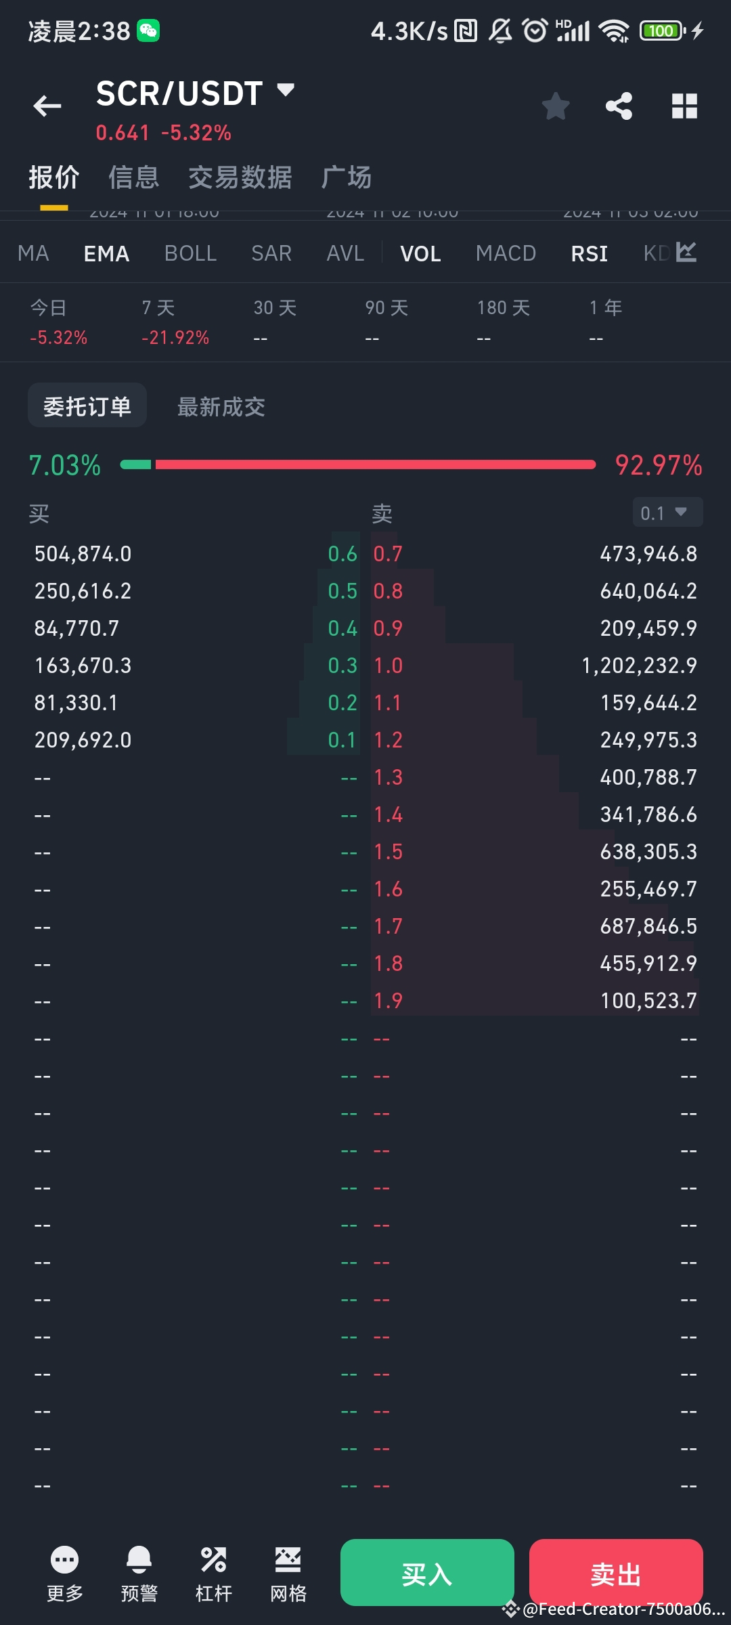
Task: Add SCR/USDT to favorites with star icon
Action: [x=556, y=106]
